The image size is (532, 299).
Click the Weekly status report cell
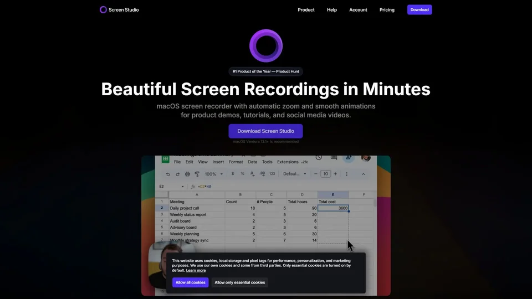(197, 215)
